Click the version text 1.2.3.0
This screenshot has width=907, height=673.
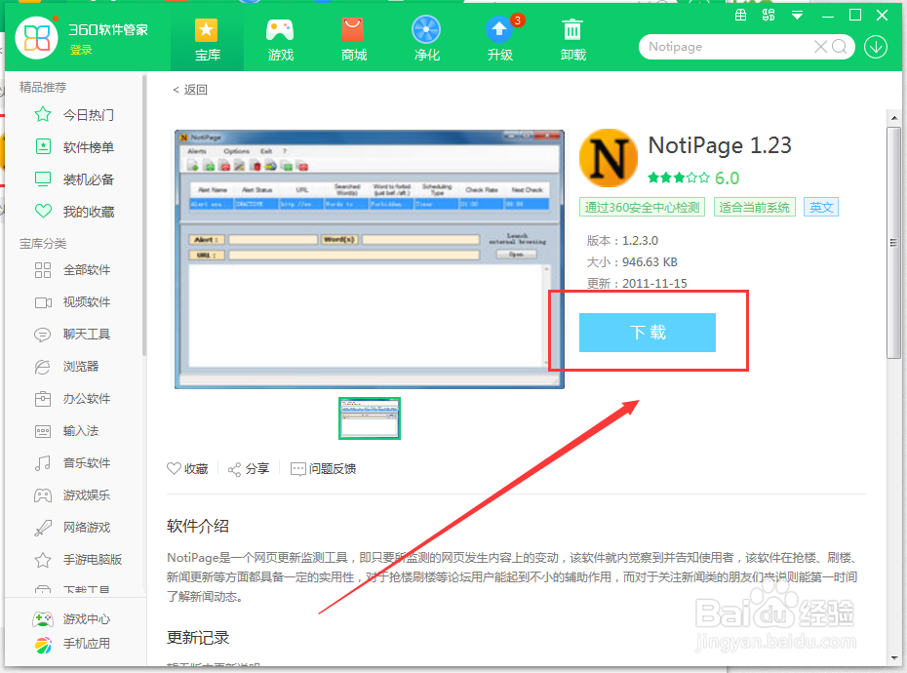point(640,241)
